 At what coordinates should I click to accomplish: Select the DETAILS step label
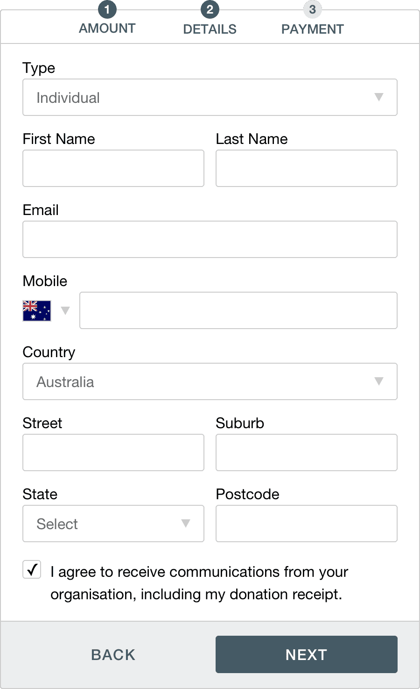[x=210, y=29]
